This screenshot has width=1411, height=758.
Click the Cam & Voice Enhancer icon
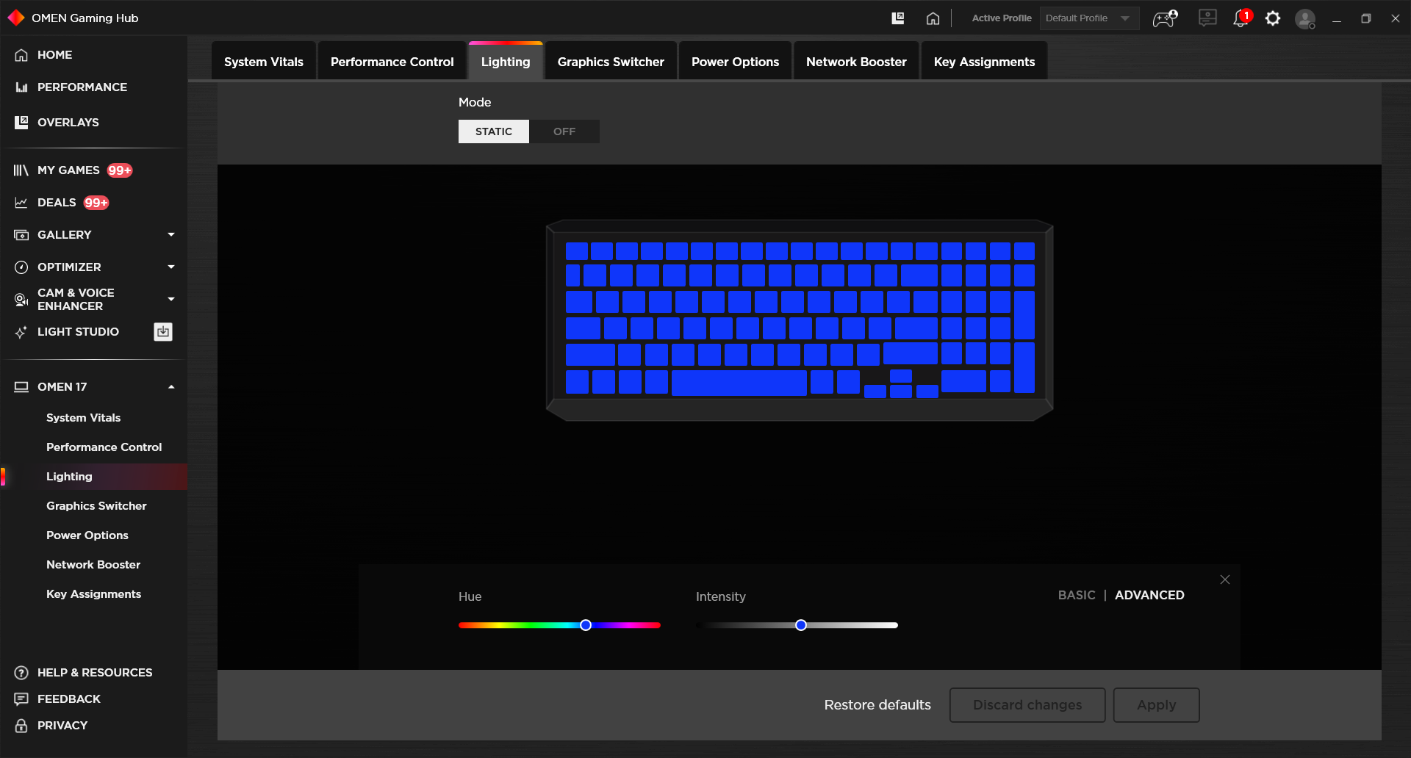tap(21, 300)
